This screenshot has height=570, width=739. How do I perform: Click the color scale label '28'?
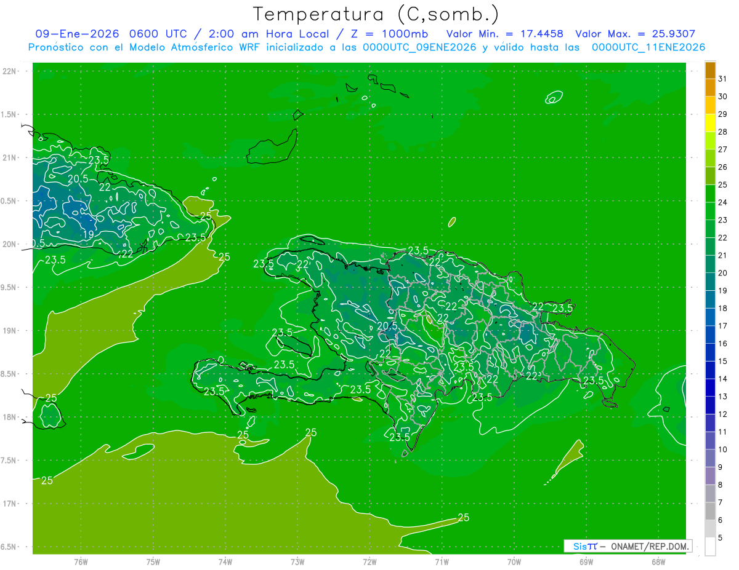(x=722, y=132)
